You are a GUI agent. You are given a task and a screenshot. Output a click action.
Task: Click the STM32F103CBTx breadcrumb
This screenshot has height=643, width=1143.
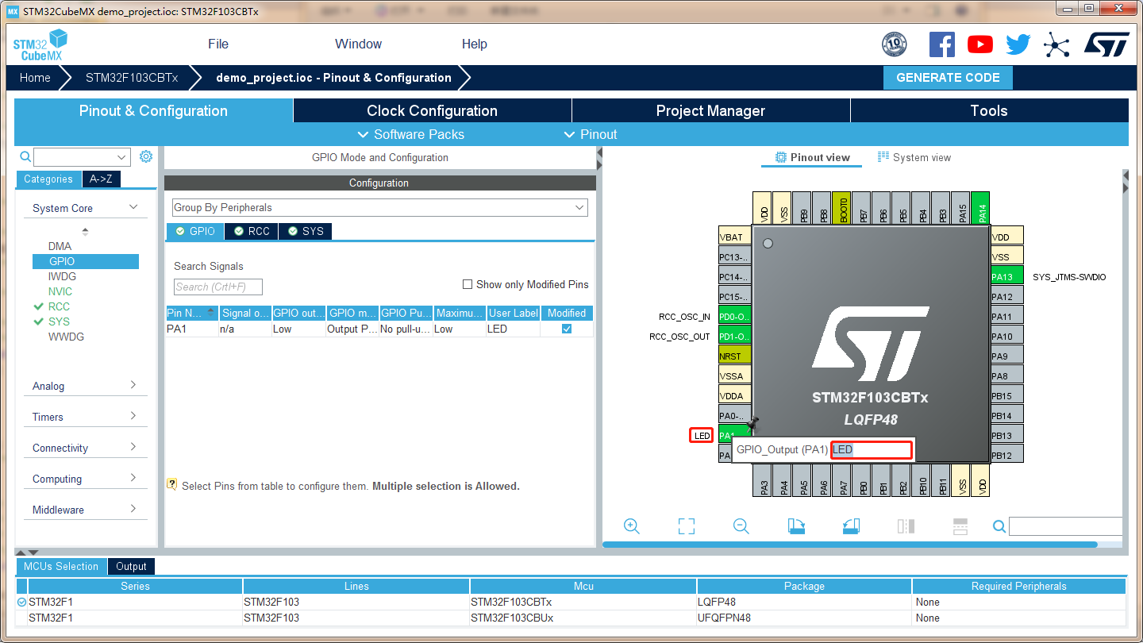click(x=132, y=78)
